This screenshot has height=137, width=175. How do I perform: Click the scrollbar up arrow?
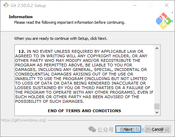coord(157,48)
